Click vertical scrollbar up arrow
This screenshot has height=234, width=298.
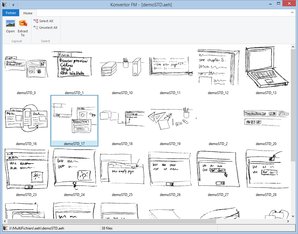293,46
